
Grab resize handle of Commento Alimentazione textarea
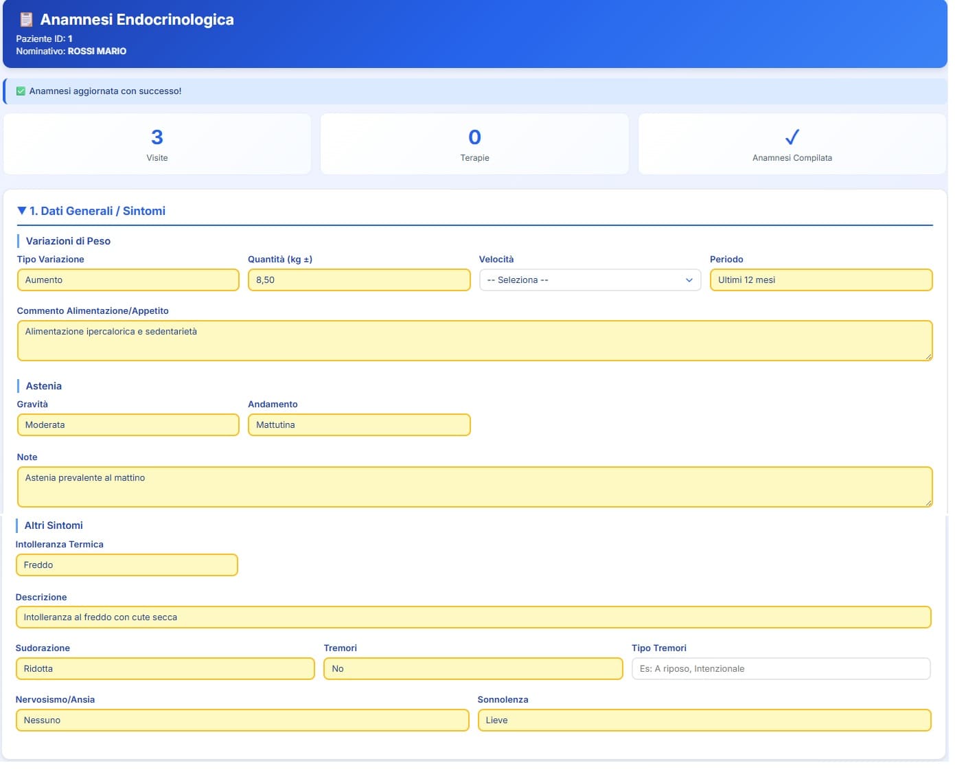[x=928, y=356]
